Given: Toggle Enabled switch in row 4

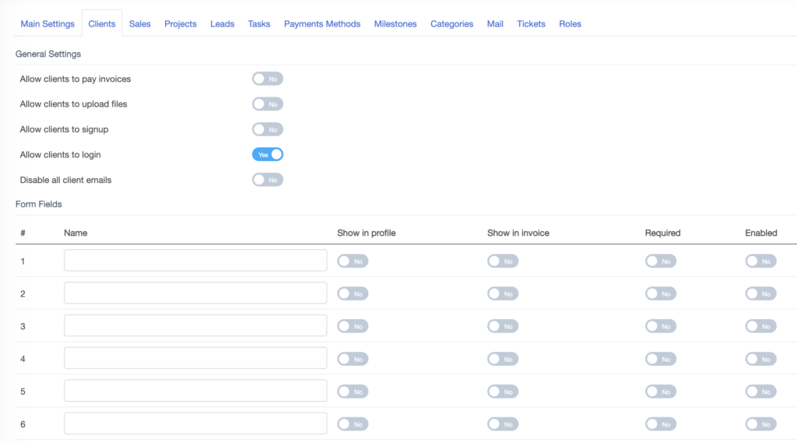Looking at the screenshot, I should point(761,359).
